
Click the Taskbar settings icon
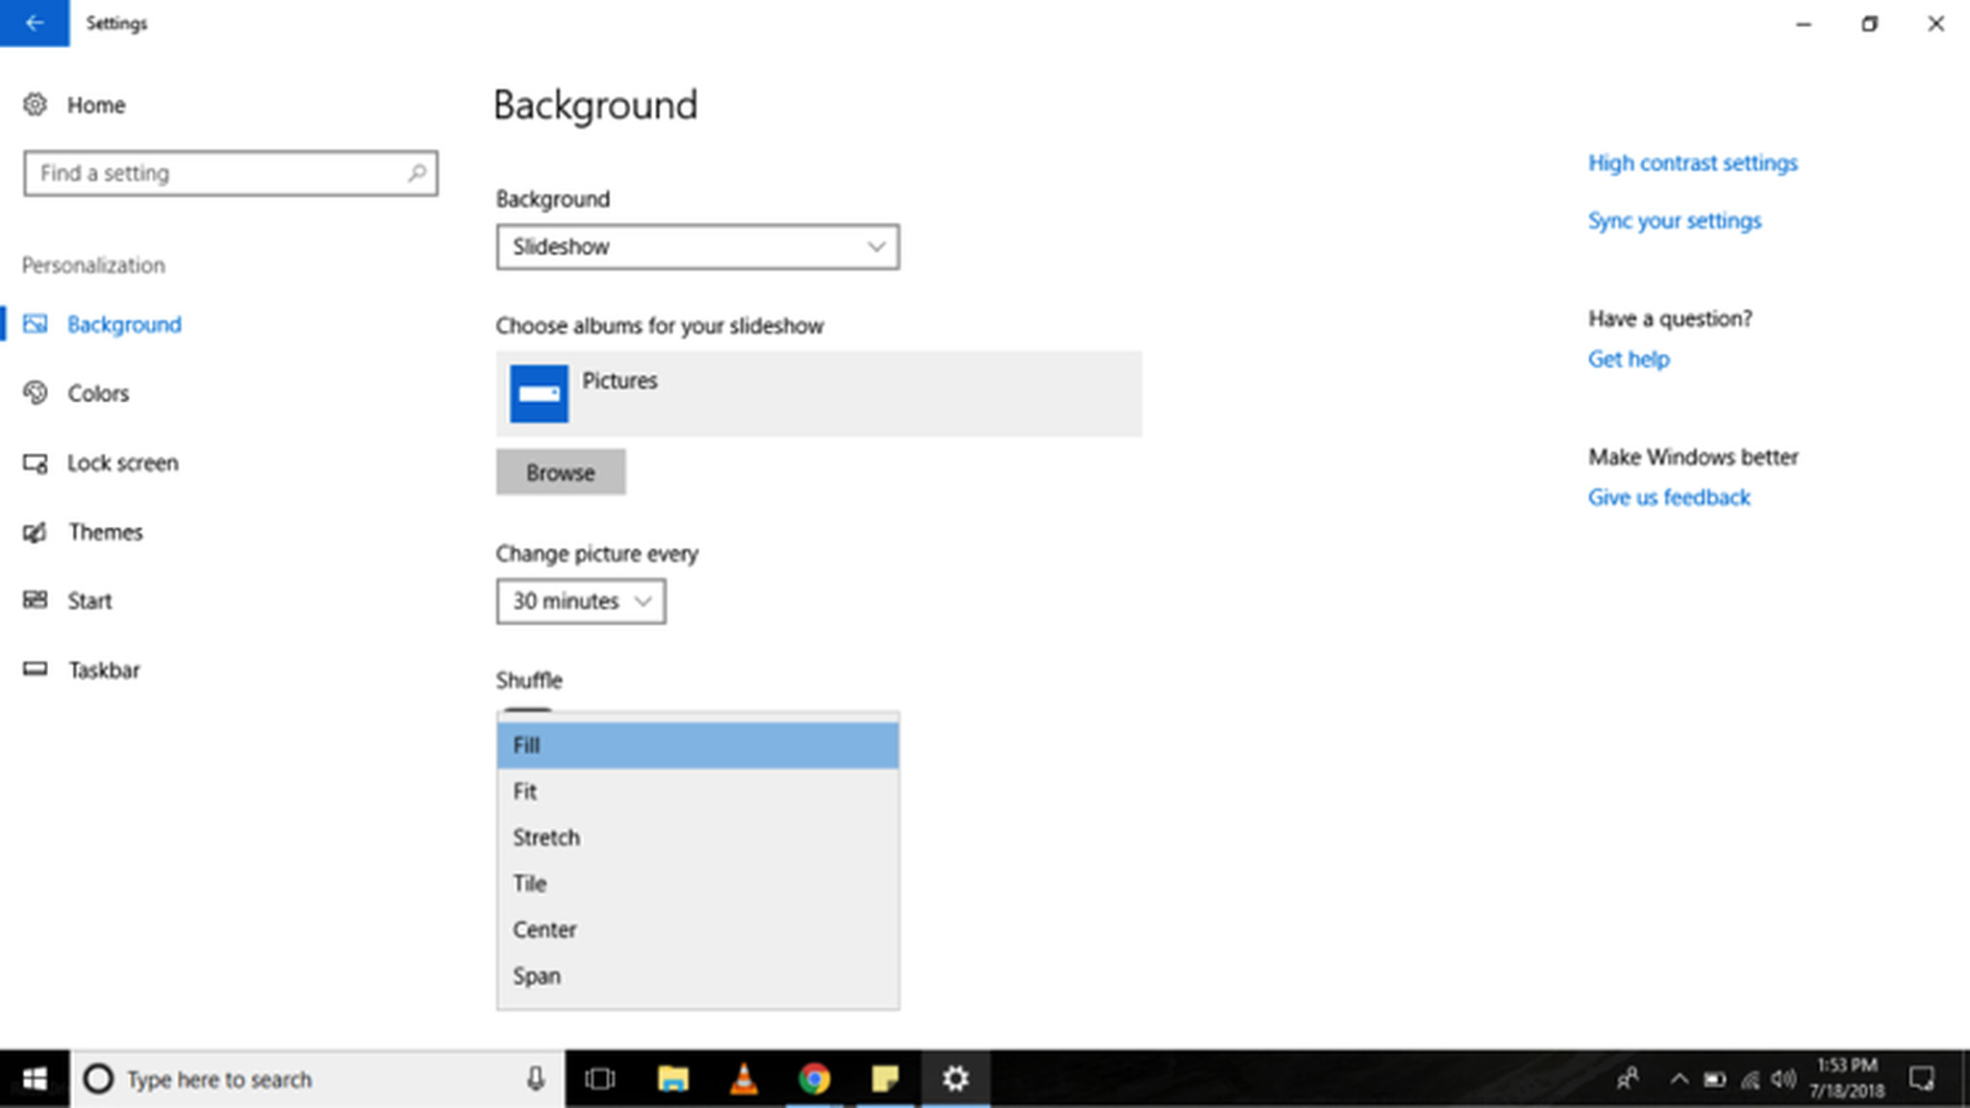point(36,669)
